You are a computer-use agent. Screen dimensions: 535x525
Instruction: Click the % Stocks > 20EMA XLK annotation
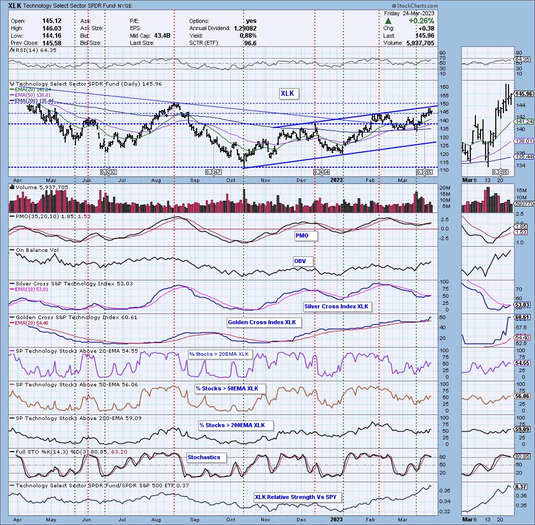[x=220, y=354]
